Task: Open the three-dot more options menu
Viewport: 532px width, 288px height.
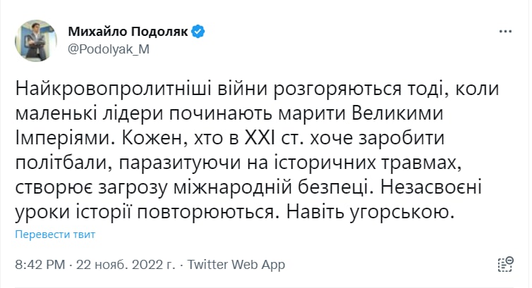Action: [x=505, y=32]
